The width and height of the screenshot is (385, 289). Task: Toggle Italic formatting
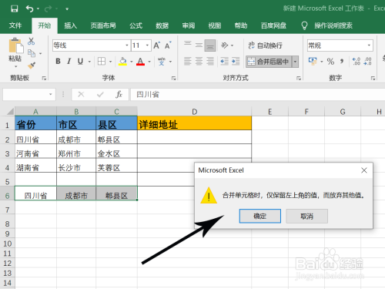(69, 61)
